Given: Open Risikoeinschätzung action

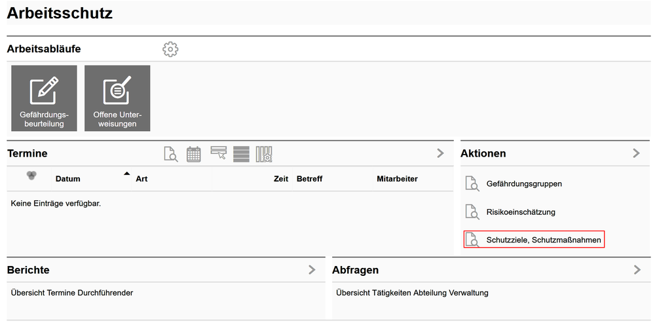Looking at the screenshot, I should (x=521, y=212).
